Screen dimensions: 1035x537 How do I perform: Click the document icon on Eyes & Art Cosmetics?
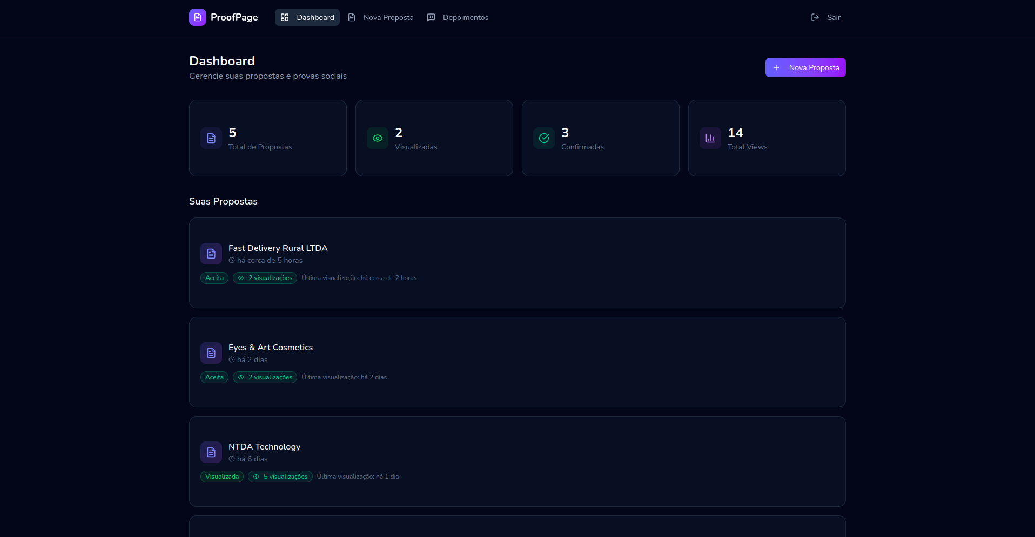[x=211, y=353]
